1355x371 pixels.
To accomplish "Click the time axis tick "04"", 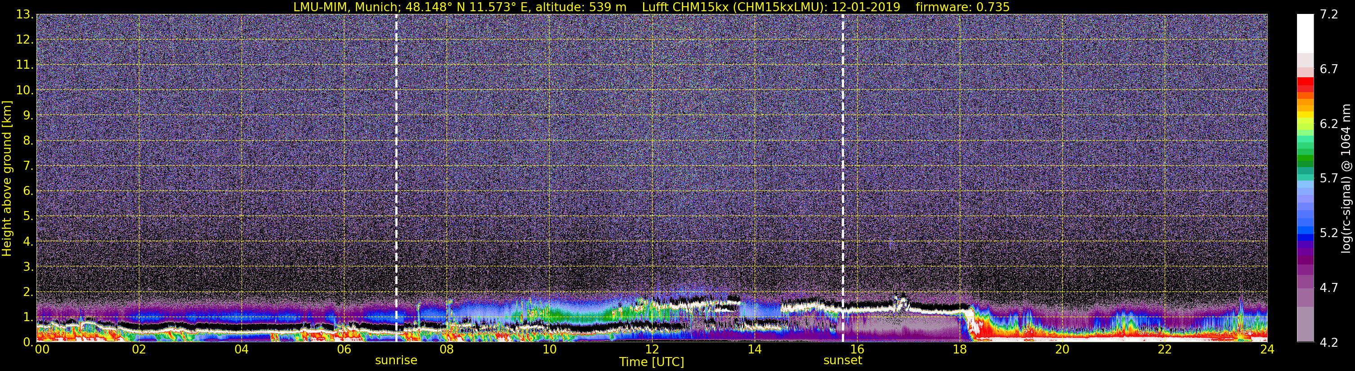I will [241, 350].
